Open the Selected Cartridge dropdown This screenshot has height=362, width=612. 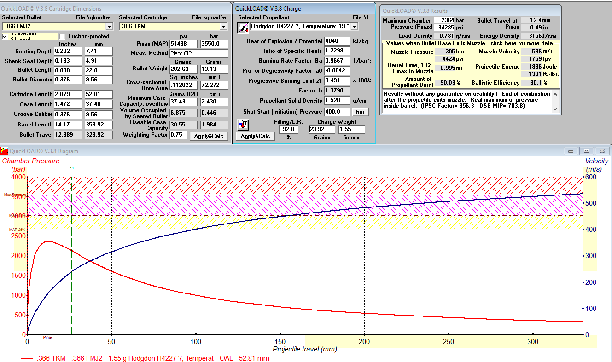(223, 27)
